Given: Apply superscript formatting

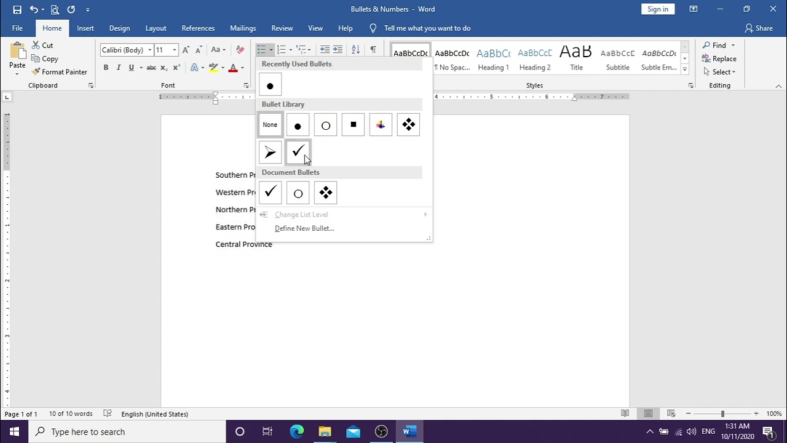Looking at the screenshot, I should (176, 68).
